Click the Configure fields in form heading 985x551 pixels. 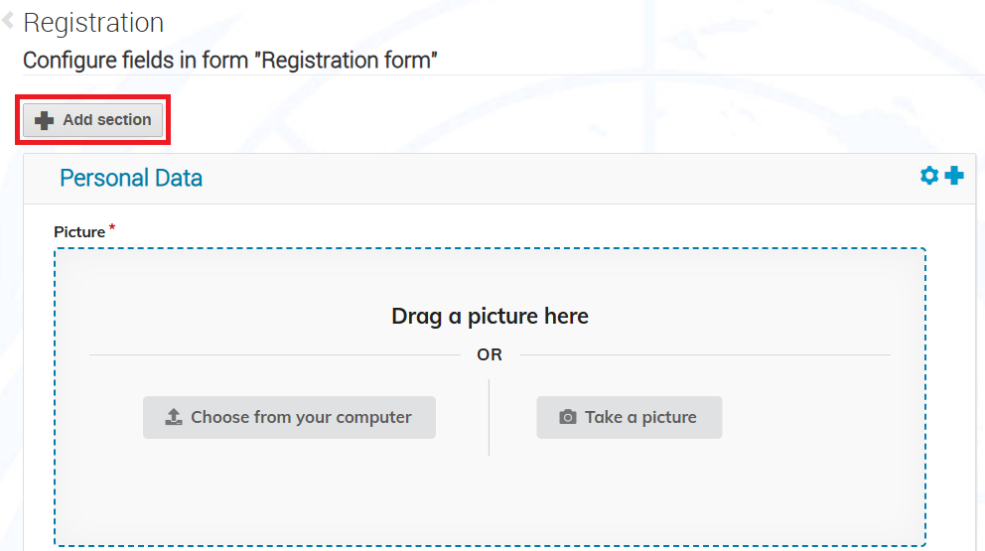(x=230, y=61)
